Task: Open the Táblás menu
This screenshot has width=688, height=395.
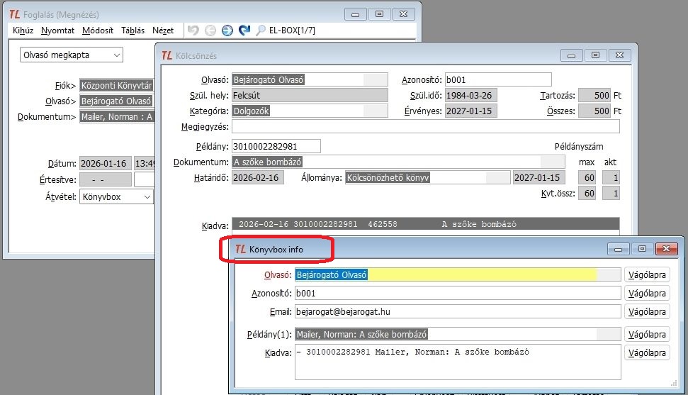Action: point(132,30)
